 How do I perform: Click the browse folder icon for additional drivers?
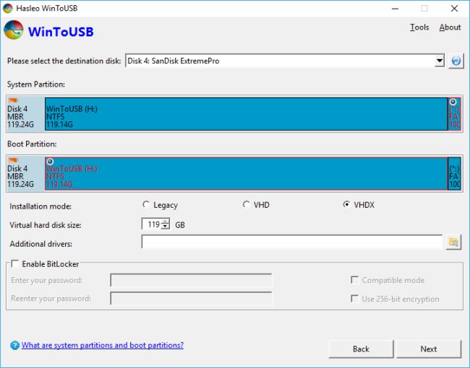click(x=453, y=242)
